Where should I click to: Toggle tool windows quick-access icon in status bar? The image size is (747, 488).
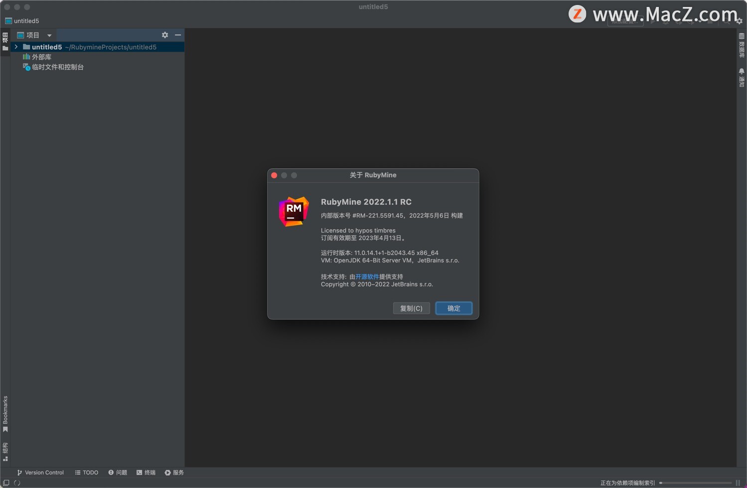point(6,483)
